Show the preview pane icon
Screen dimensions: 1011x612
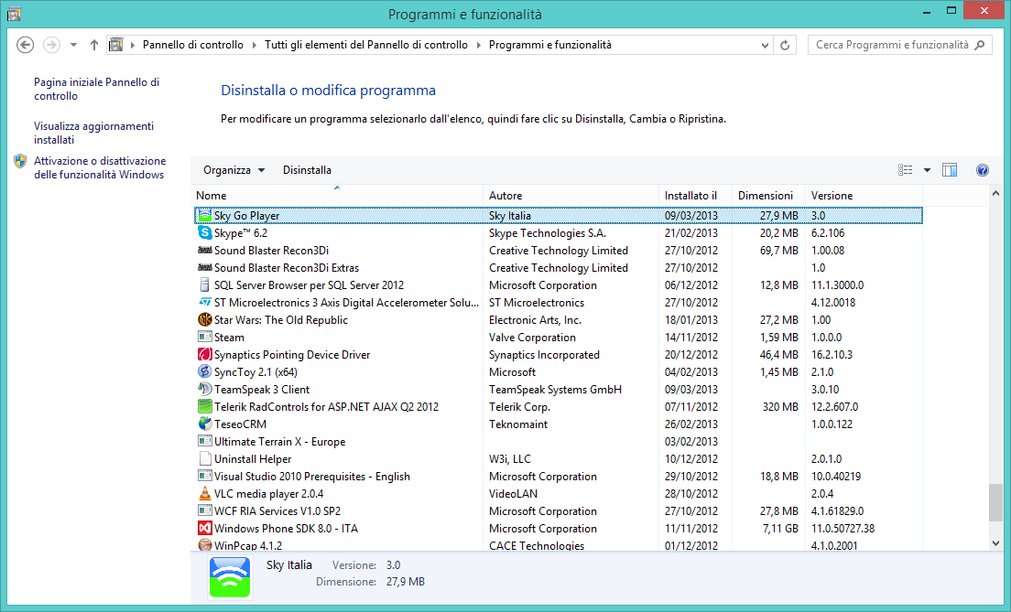(949, 170)
